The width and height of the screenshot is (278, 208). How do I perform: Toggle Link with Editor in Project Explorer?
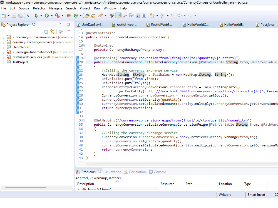pyautogui.click(x=52, y=32)
